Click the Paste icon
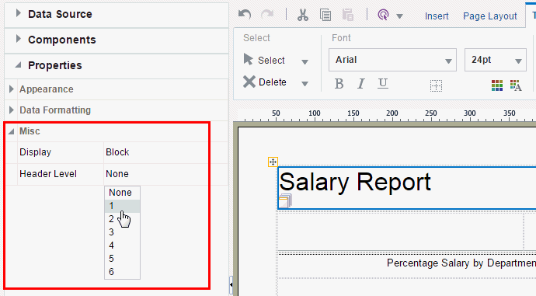The image size is (536, 296). (348, 15)
